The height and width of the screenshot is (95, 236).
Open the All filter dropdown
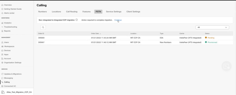(212, 27)
